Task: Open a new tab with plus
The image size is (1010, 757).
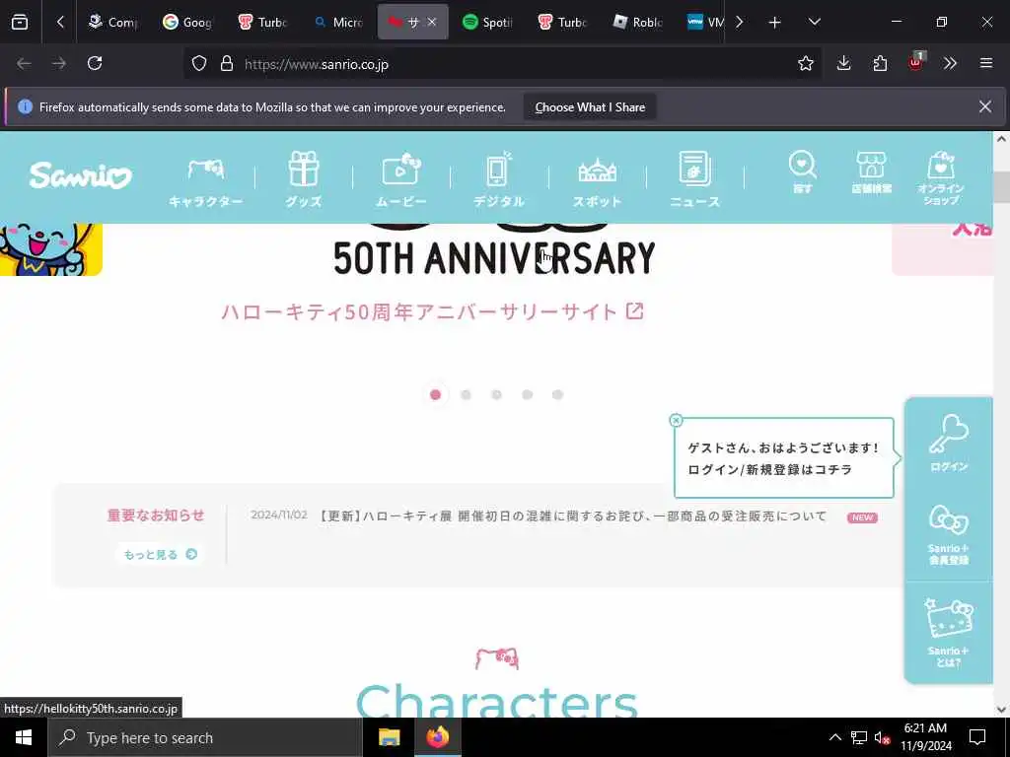Action: click(775, 23)
